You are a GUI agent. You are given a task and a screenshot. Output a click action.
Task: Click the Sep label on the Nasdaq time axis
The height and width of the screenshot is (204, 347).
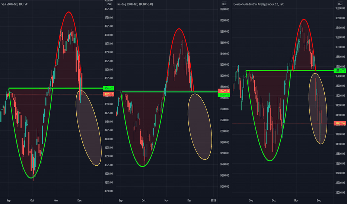click(x=121, y=200)
